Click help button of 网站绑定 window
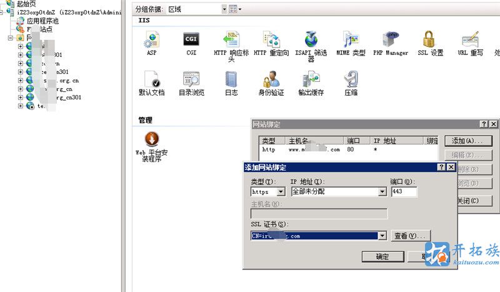The height and width of the screenshot is (292, 500). click(484, 124)
